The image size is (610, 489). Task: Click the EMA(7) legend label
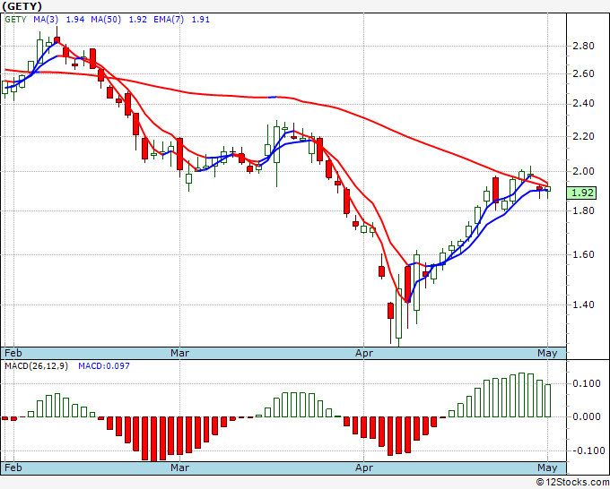tap(169, 20)
